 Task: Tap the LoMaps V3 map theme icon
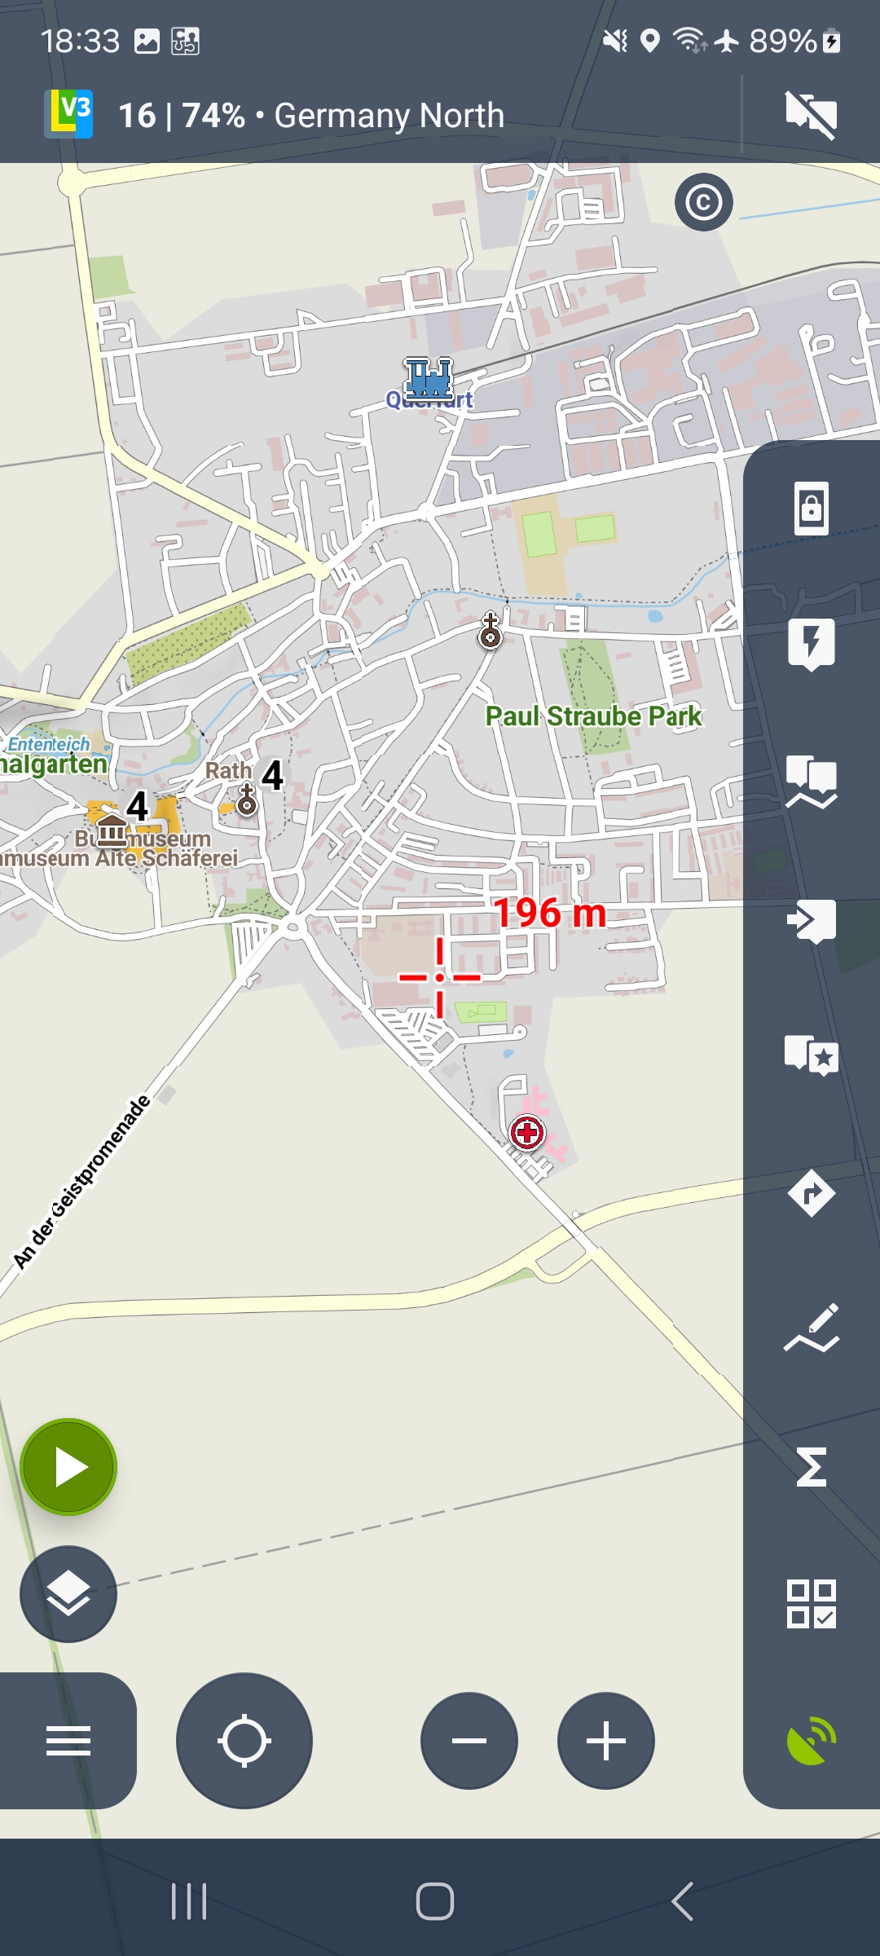click(68, 114)
